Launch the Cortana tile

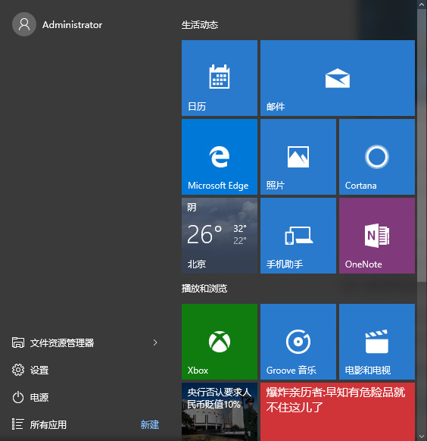pos(377,157)
